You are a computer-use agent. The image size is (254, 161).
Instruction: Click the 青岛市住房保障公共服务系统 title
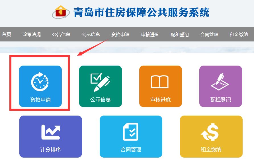[141, 12]
